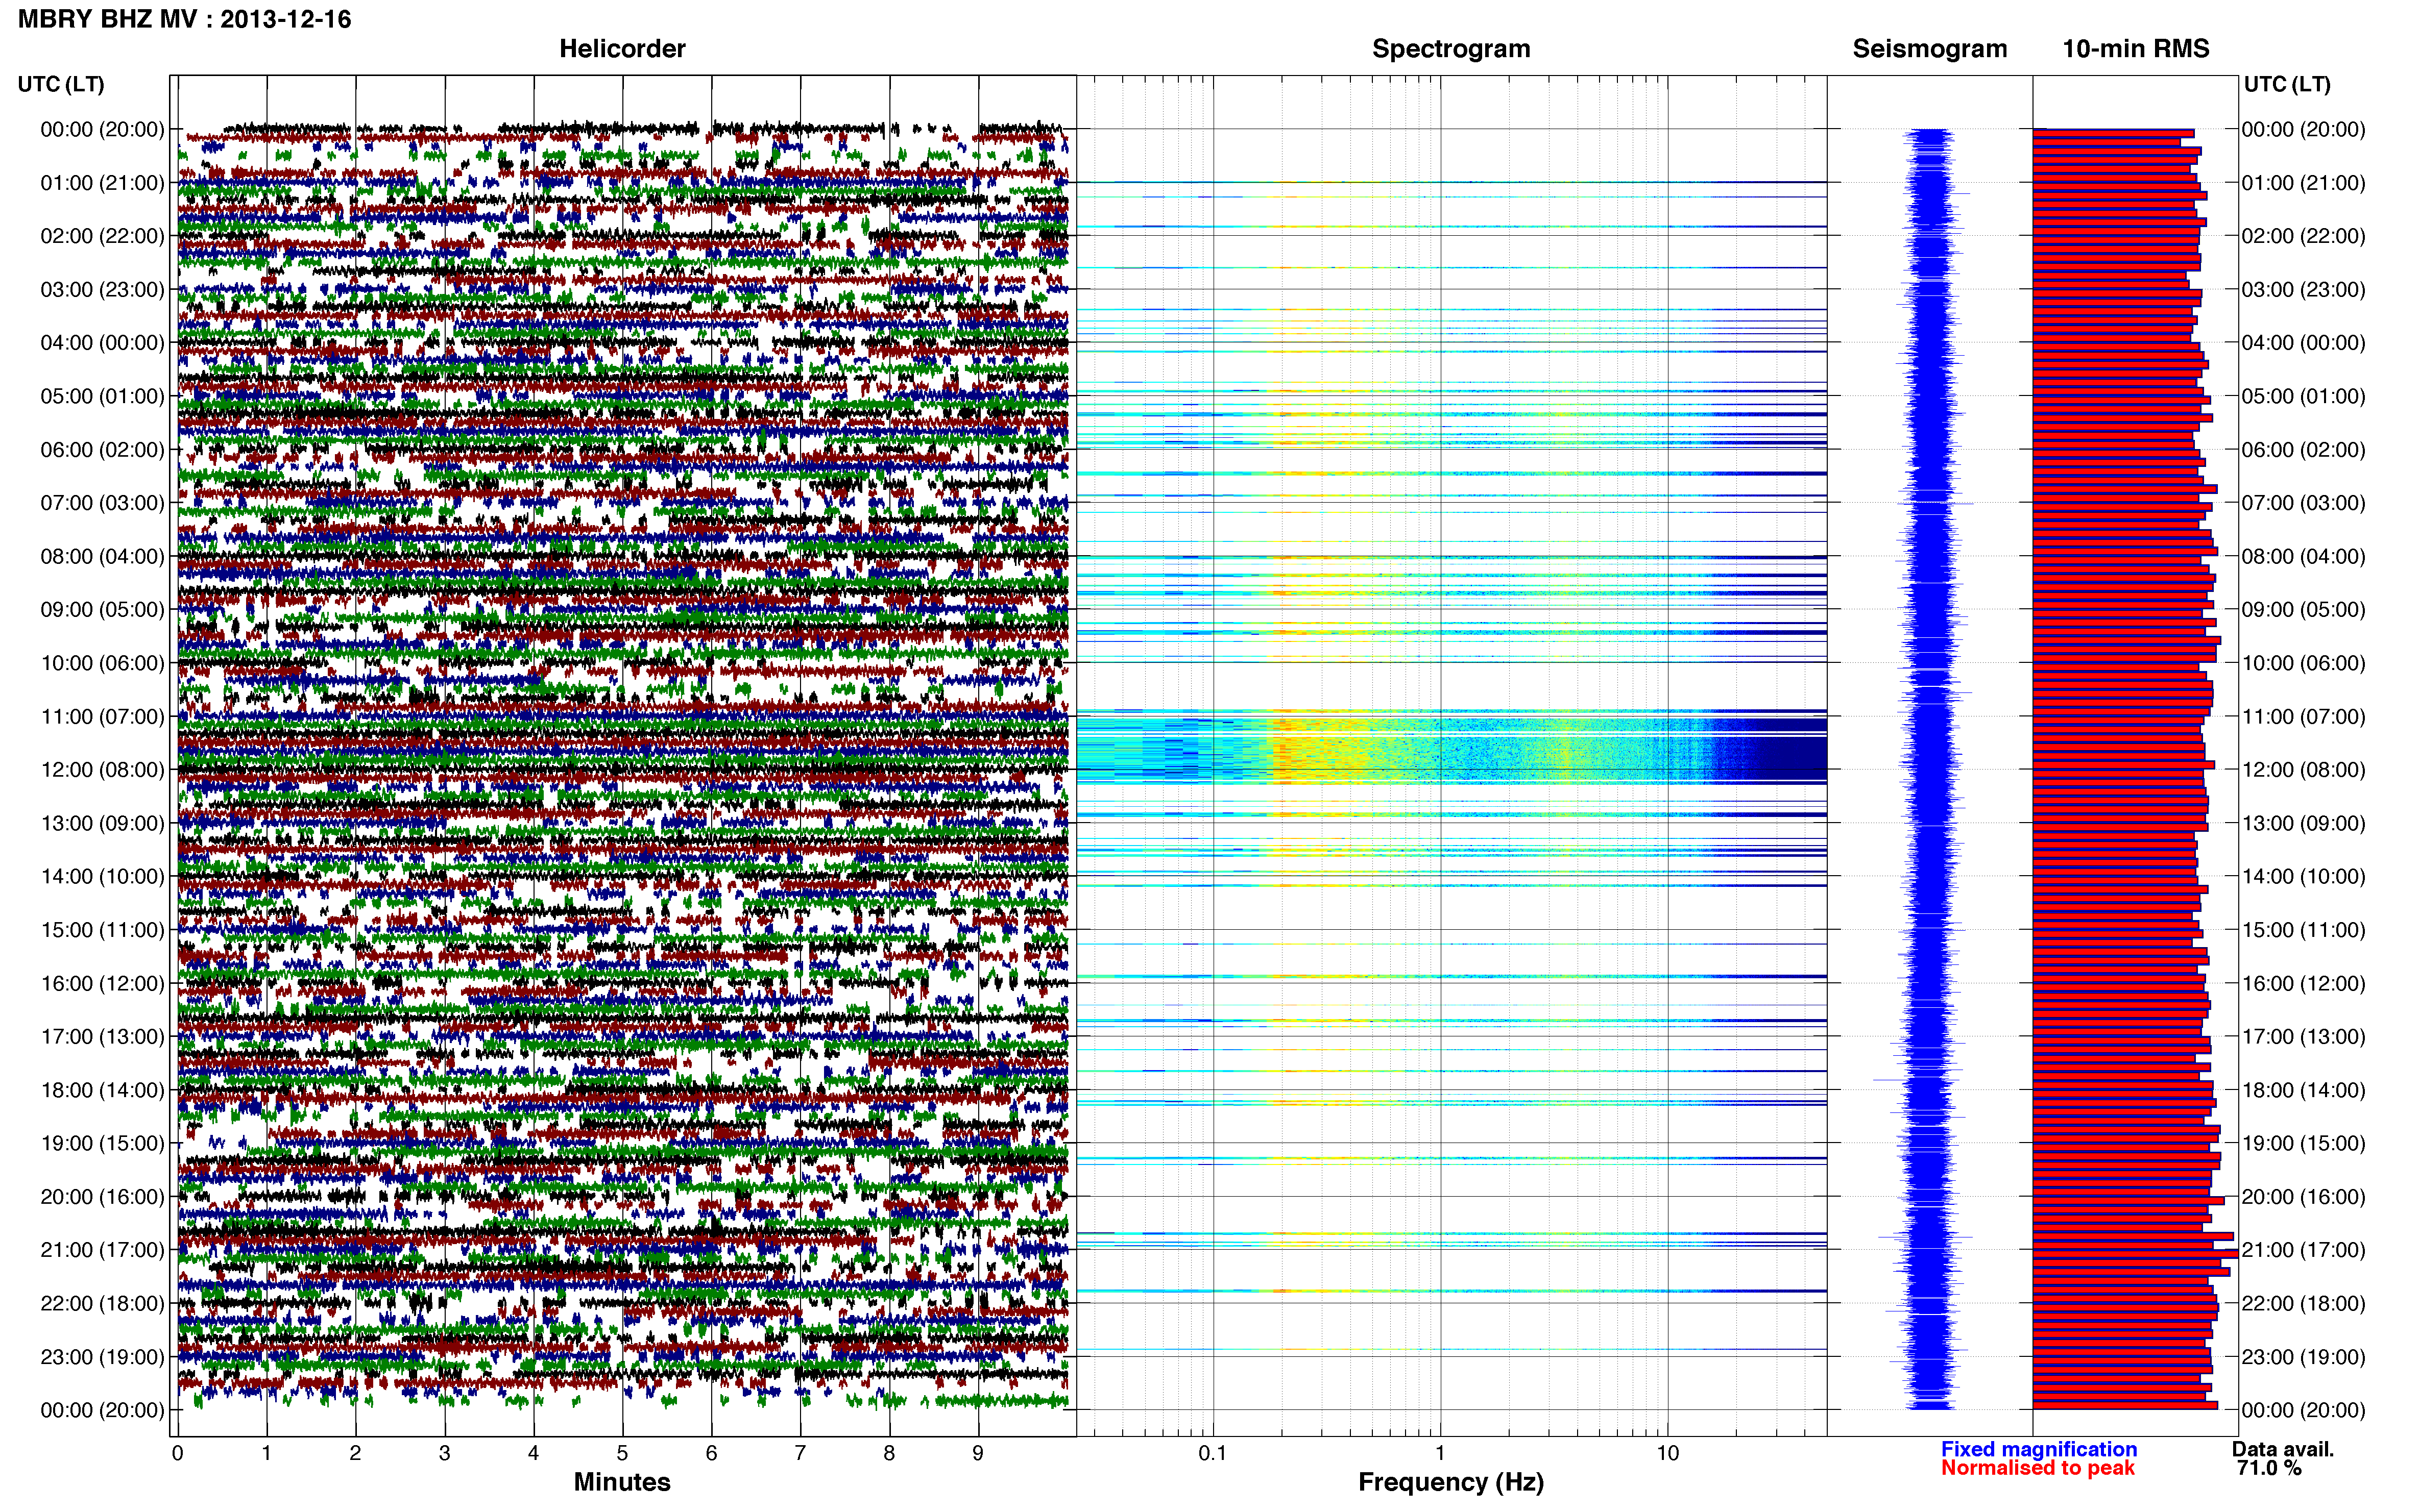Click the "1" tick on the frequency axis

coord(1440,1454)
